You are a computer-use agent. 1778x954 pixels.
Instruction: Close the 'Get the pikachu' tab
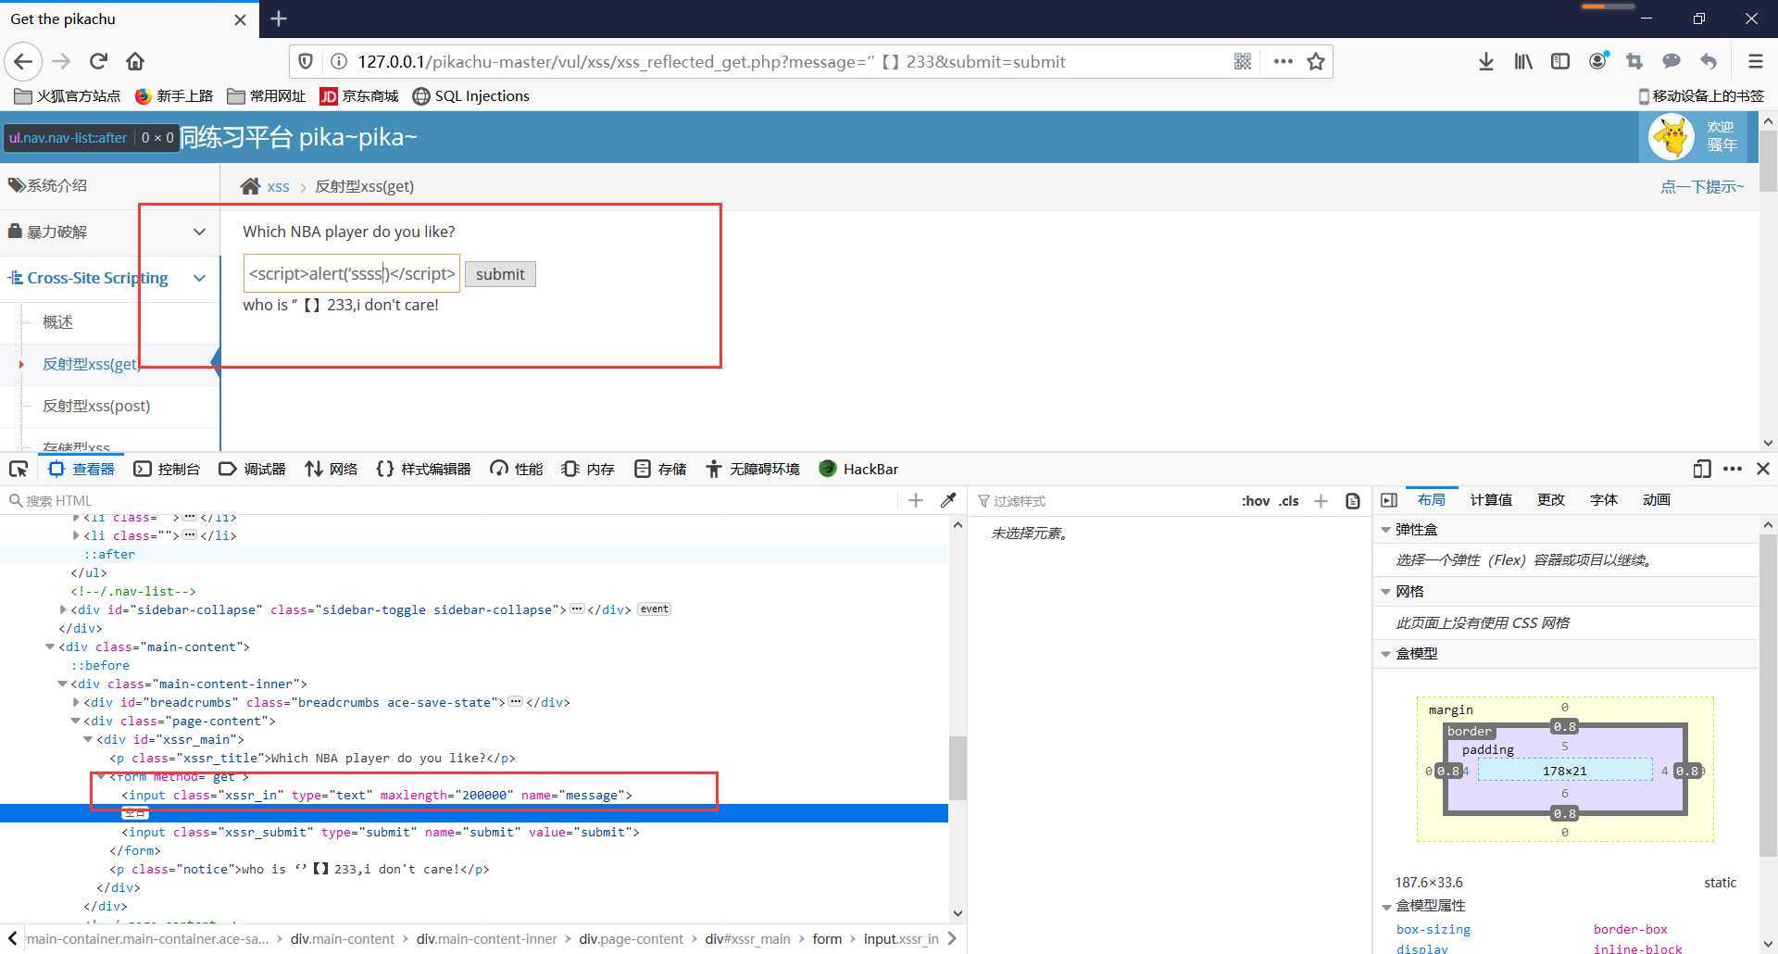[240, 19]
